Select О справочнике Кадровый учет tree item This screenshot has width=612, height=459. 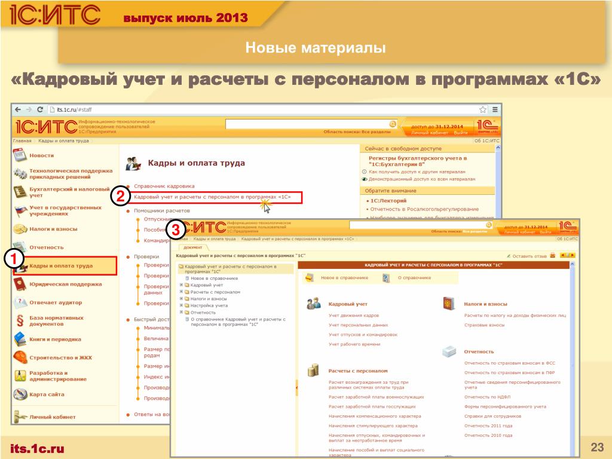click(x=238, y=322)
